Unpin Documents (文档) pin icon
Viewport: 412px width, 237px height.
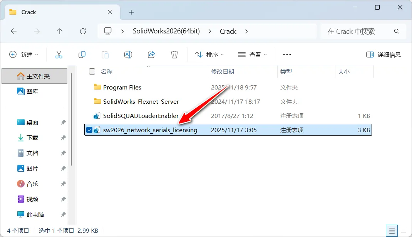[x=63, y=153]
